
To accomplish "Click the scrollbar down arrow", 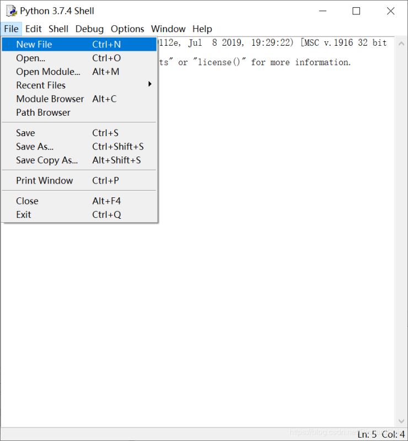I will [401, 421].
